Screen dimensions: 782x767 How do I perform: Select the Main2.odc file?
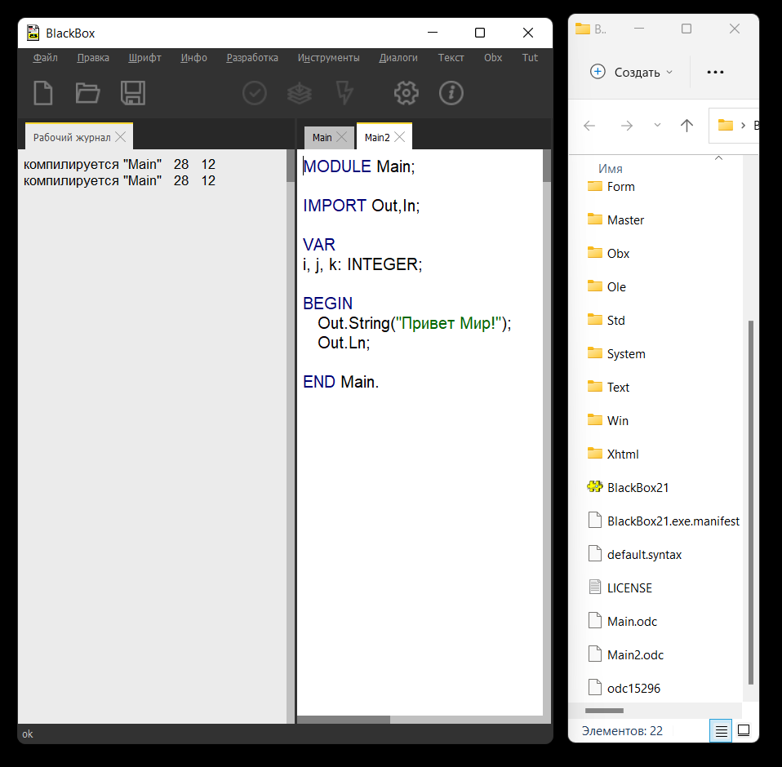pos(635,654)
